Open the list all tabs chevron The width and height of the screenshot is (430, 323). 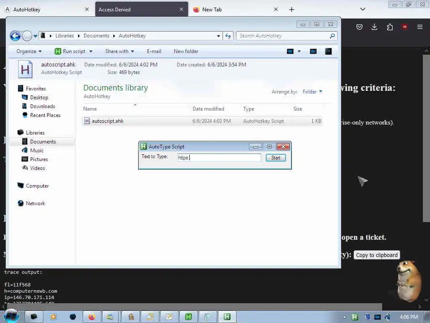click(x=362, y=9)
